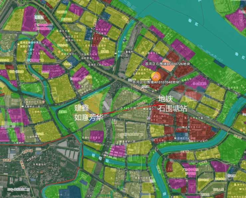Screen dimensions: 246x198
Task: Click the 中国南方电网自助营业厅 label
Action: pos(89,56)
